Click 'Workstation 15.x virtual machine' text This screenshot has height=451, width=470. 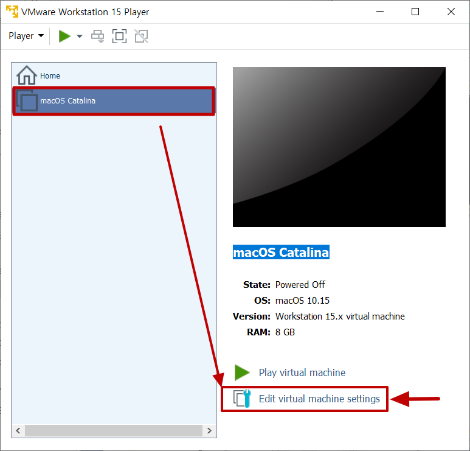pyautogui.click(x=340, y=316)
